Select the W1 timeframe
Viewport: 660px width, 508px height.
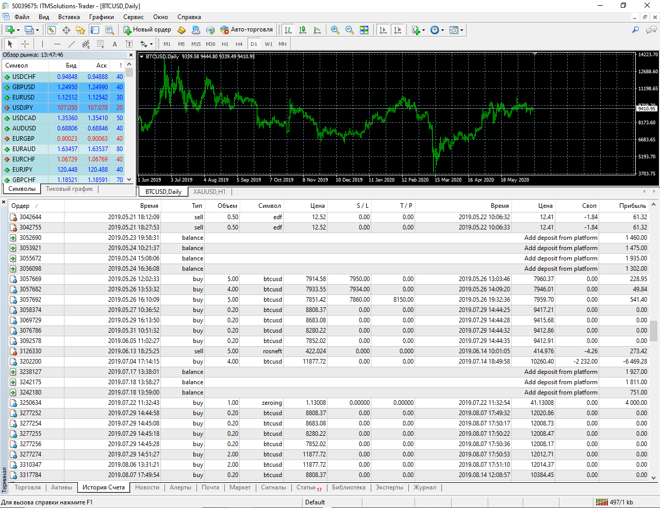269,44
